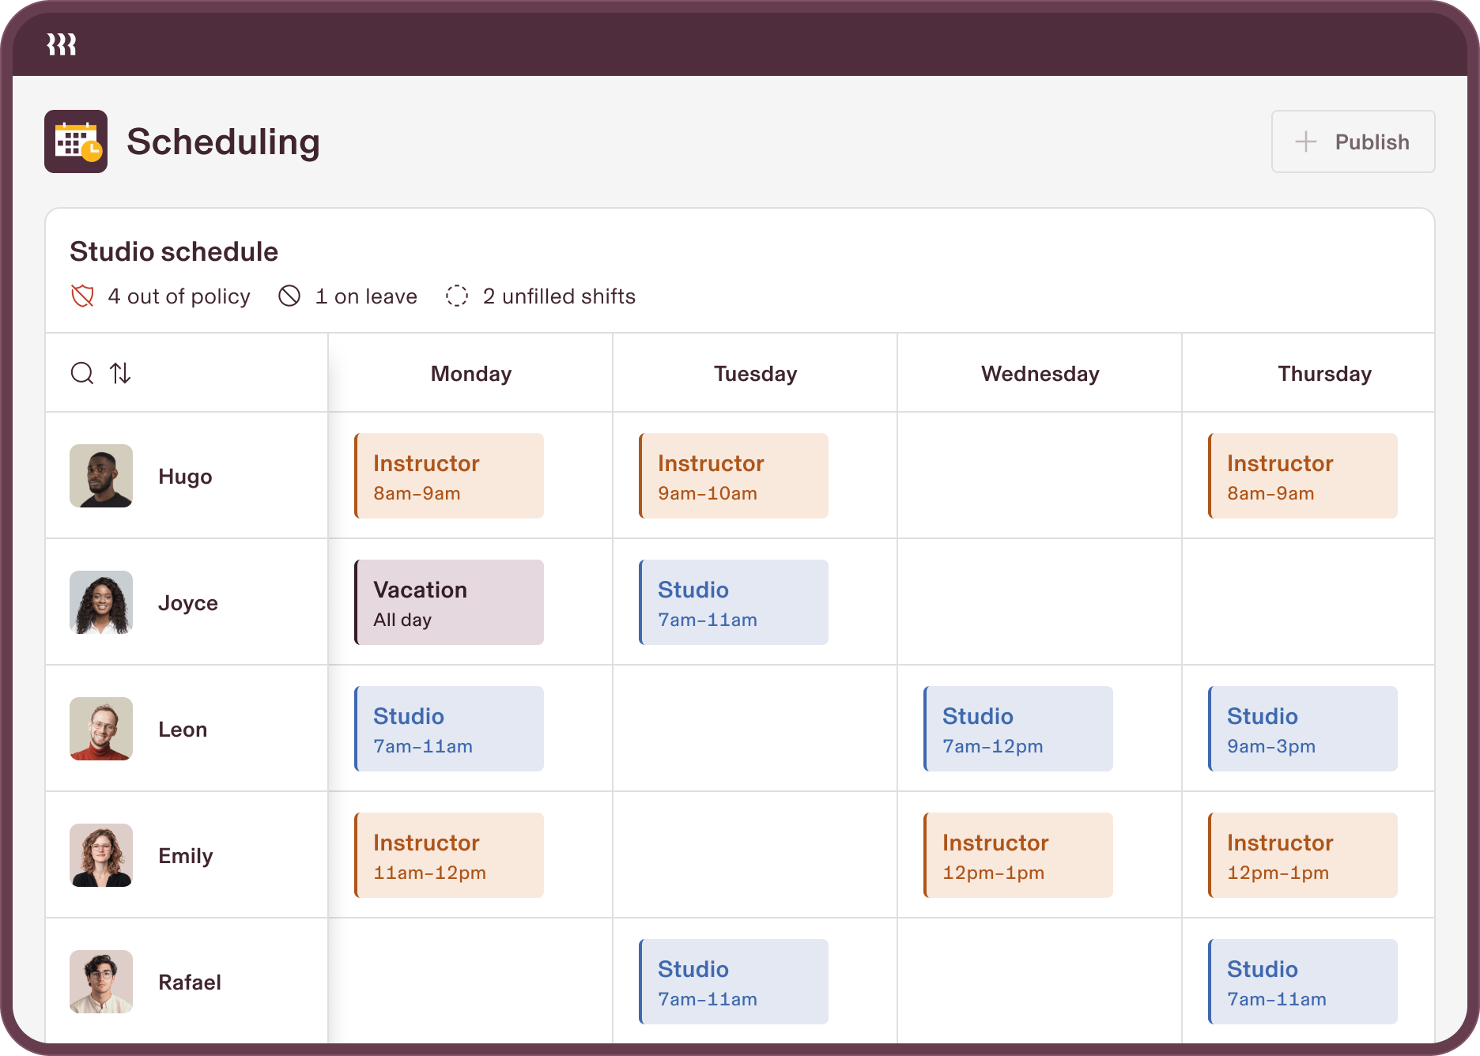
Task: Click the sort arrows icon next to search
Action: coord(121,372)
